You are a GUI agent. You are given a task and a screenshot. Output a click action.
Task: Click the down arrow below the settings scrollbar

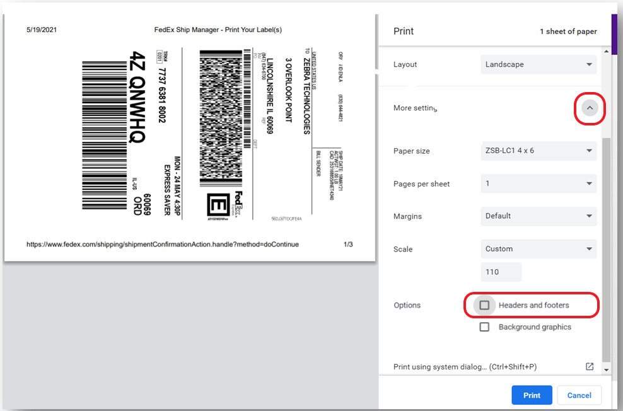pos(607,371)
